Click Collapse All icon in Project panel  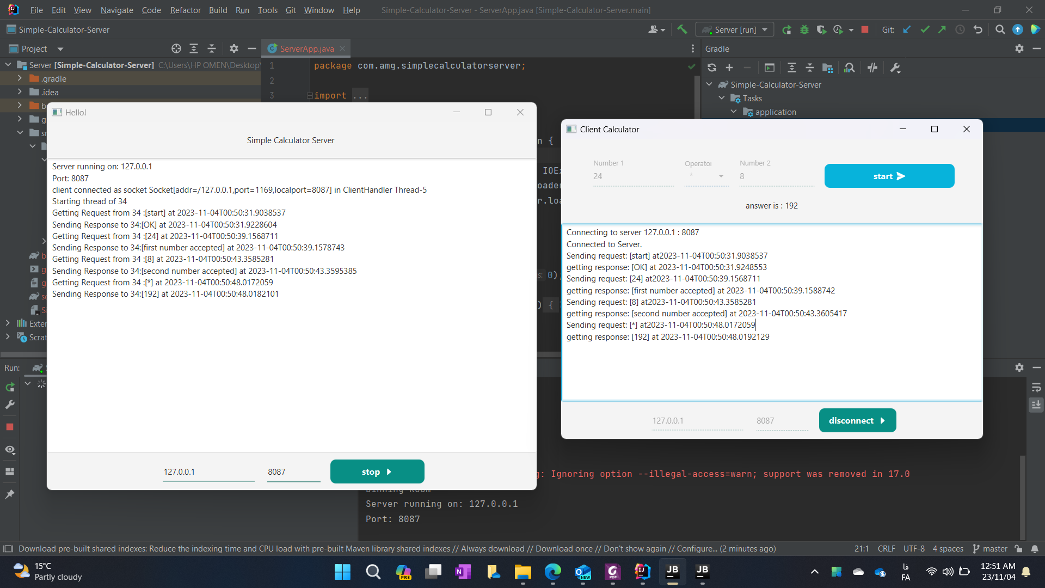(x=212, y=48)
